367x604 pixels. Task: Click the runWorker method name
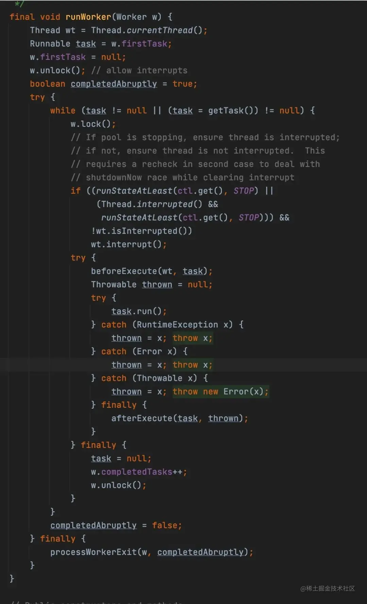88,17
